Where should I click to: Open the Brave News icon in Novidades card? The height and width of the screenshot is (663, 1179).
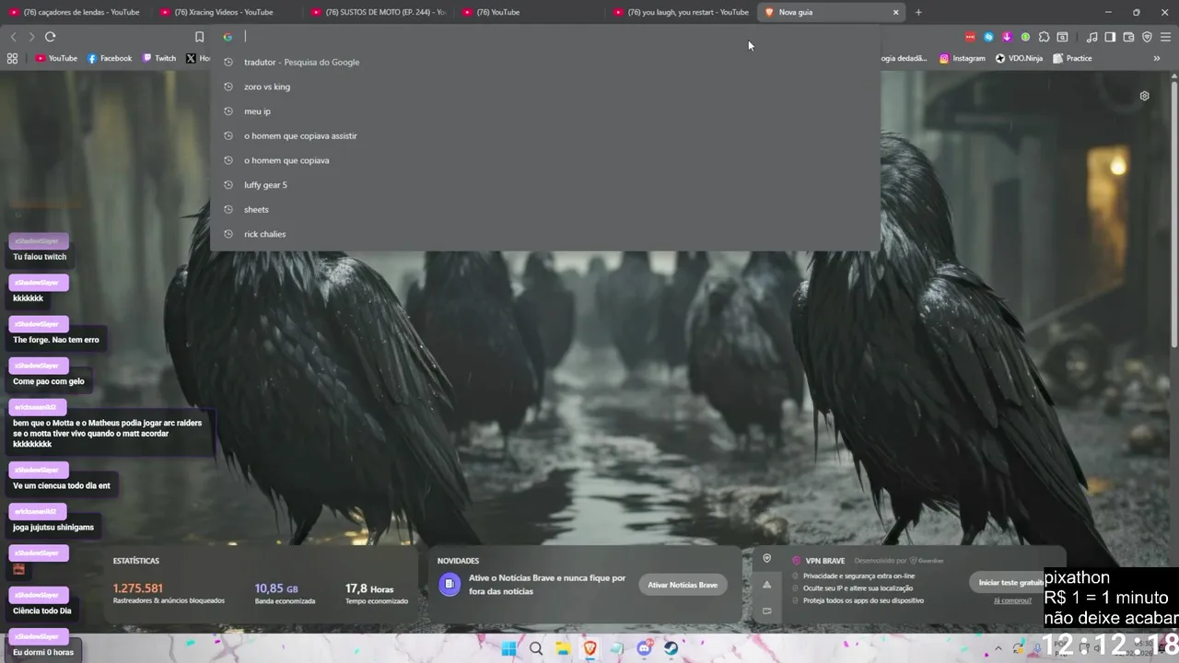point(449,584)
